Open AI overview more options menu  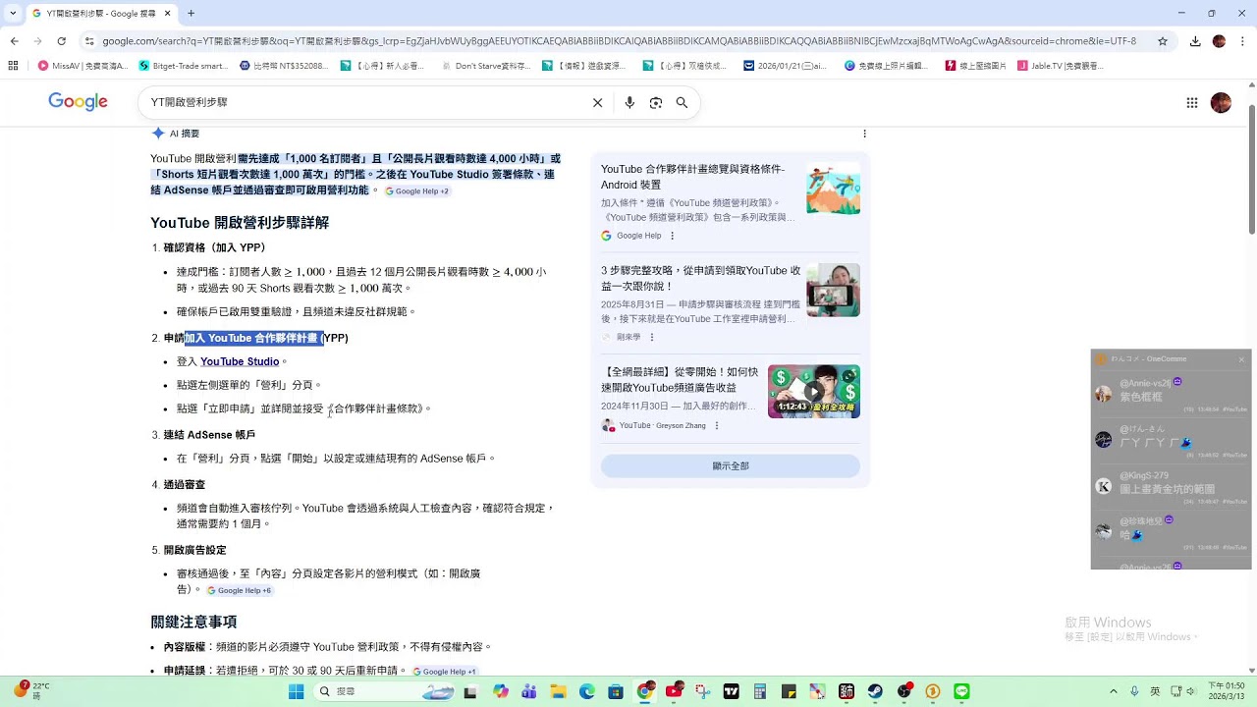click(x=864, y=134)
